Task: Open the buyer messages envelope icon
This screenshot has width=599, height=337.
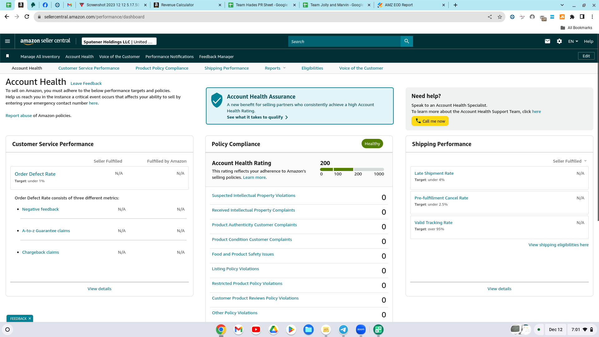Action: pyautogui.click(x=547, y=41)
